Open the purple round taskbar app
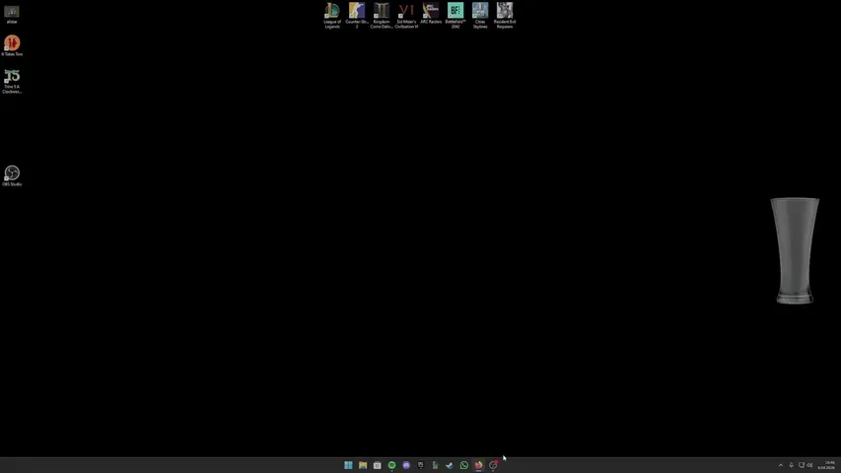 406,465
